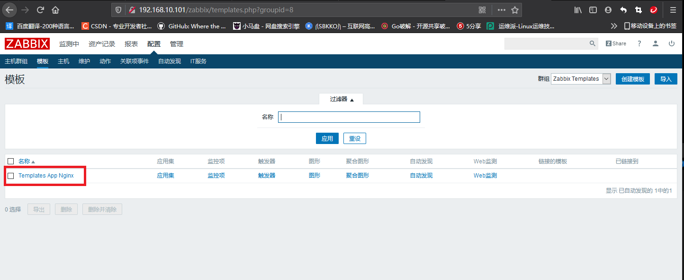Open CSDN bookmark
Screen dimensions: 684x280
tap(117, 26)
